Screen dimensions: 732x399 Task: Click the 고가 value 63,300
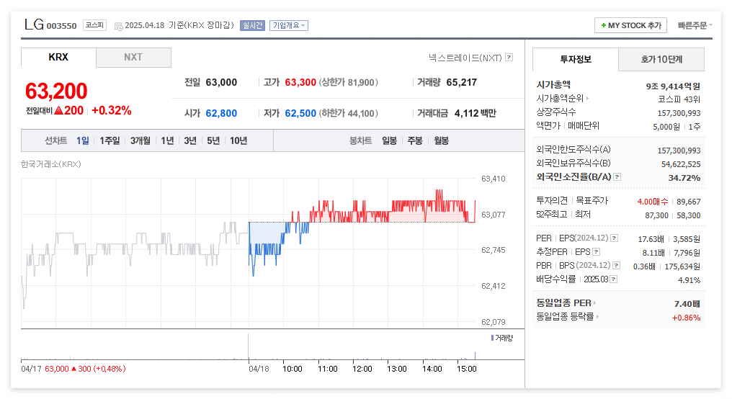coord(300,83)
